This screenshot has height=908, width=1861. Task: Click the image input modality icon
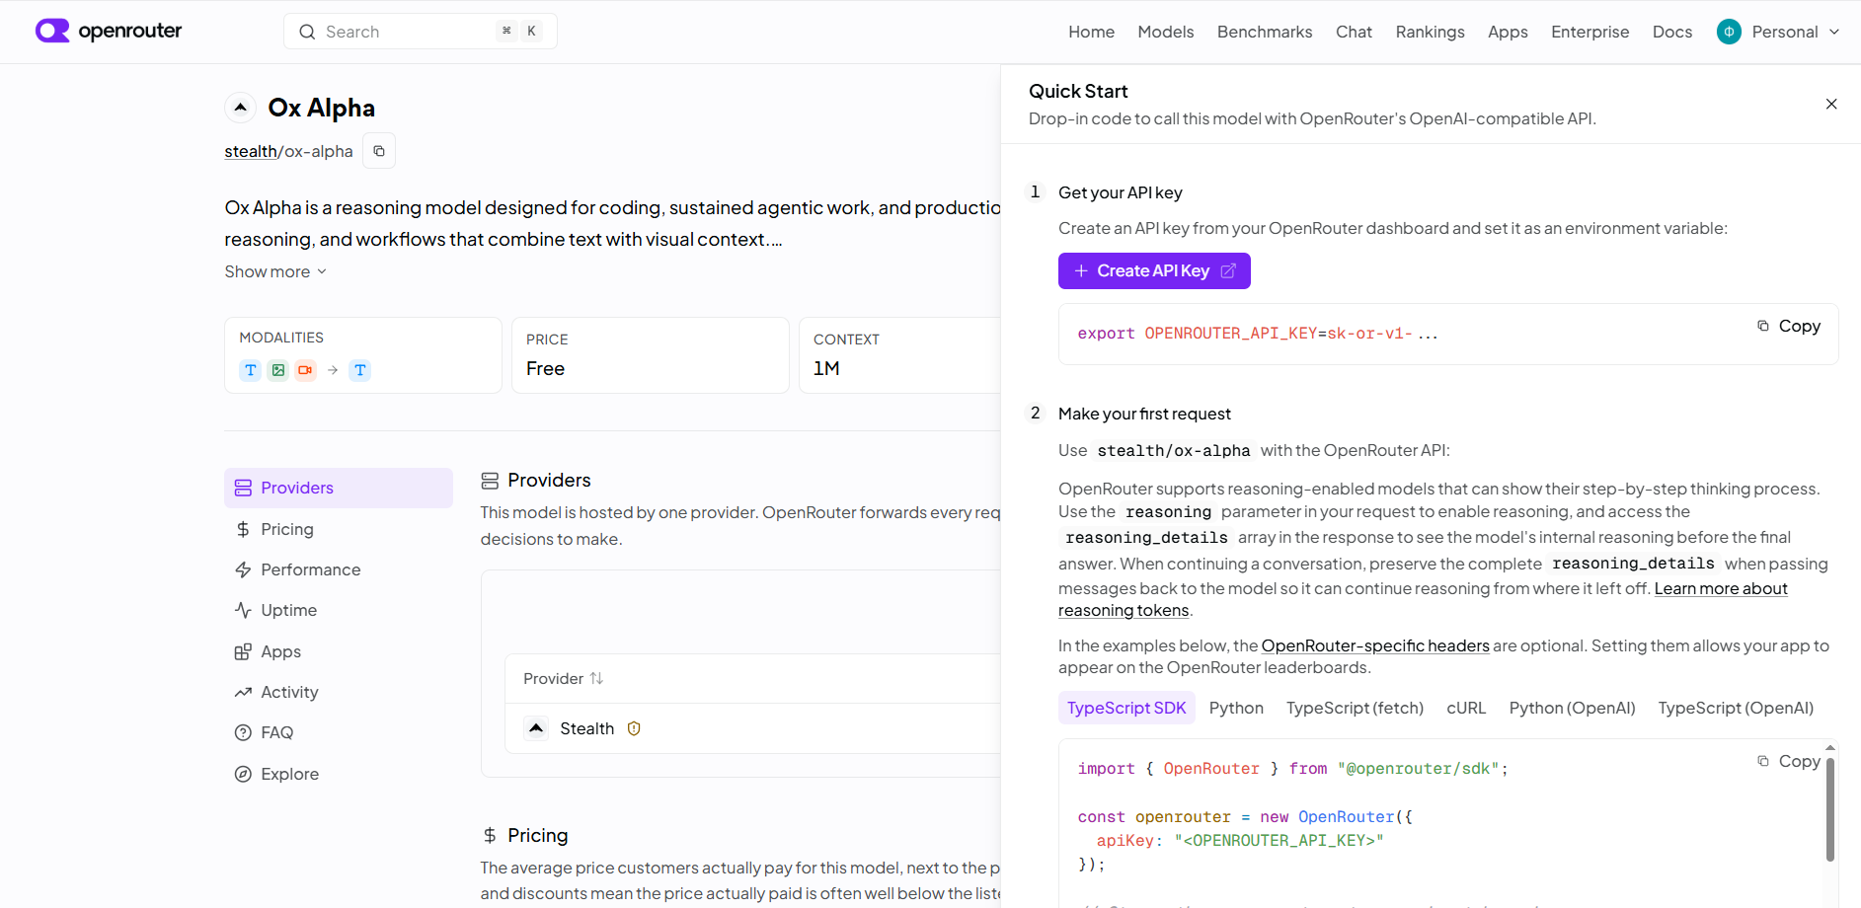point(278,370)
